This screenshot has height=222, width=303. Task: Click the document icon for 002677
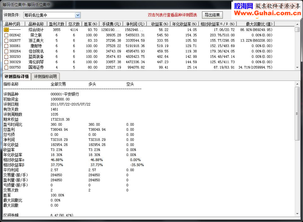point(6,41)
